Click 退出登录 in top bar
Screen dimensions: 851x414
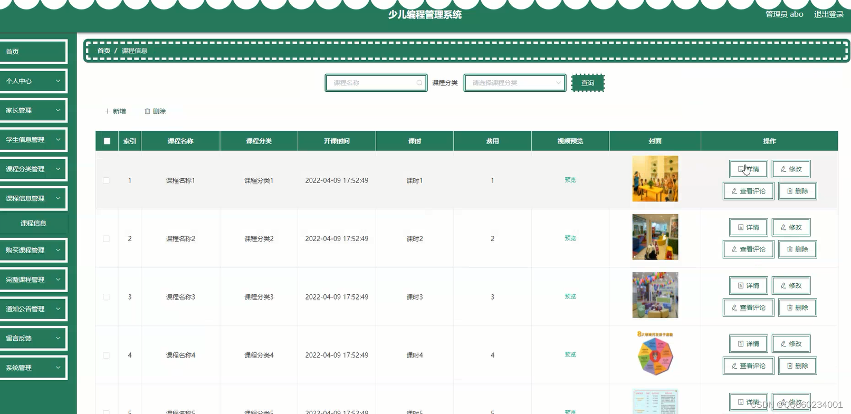828,14
